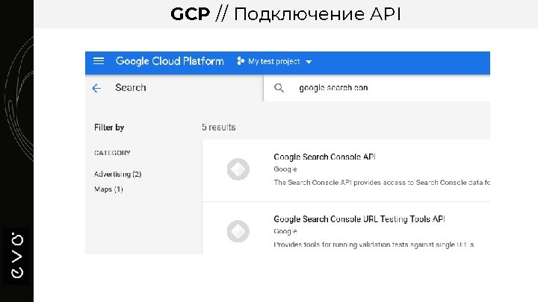Click the project dots icon
Viewport: 538px width, 302px height.
coord(241,61)
